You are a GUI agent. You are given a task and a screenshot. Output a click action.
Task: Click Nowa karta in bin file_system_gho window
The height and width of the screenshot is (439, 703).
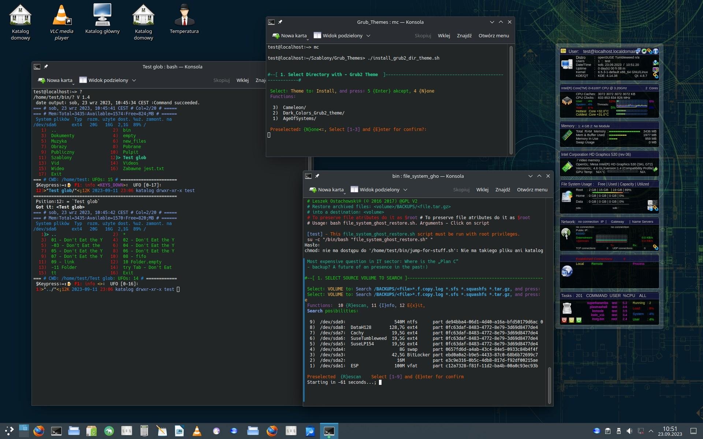(x=327, y=190)
